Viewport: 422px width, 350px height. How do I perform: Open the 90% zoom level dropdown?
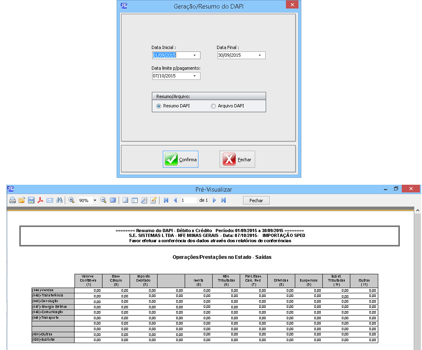(x=95, y=201)
